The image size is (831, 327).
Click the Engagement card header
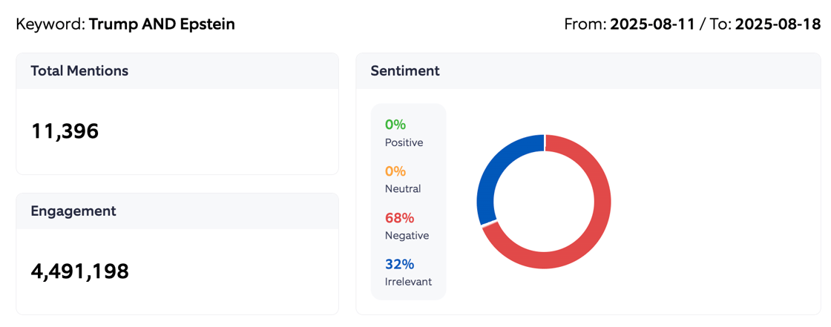click(73, 211)
